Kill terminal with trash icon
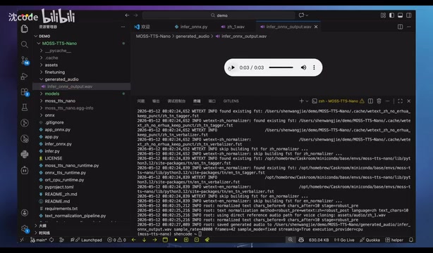This screenshot has height=253, width=433. pos(379,101)
